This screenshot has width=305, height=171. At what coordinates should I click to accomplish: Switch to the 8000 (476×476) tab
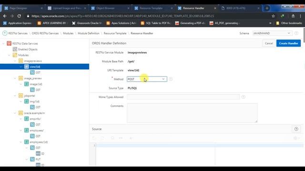coord(240,8)
